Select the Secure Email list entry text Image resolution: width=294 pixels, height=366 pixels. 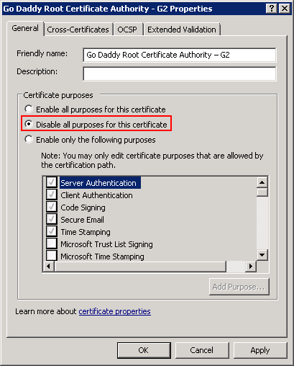click(x=82, y=220)
